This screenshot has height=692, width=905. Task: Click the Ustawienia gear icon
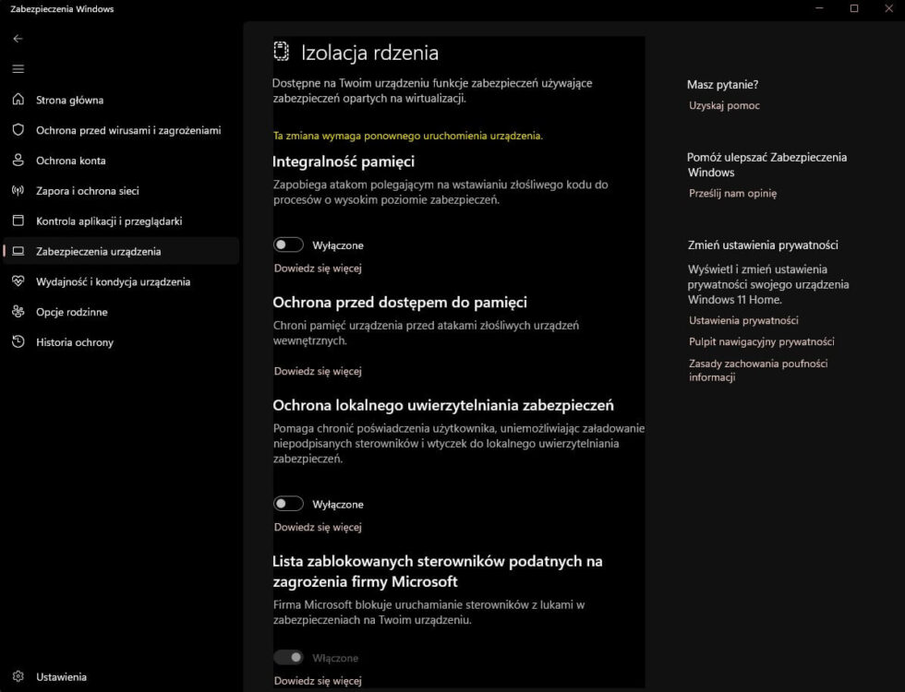pyautogui.click(x=18, y=676)
